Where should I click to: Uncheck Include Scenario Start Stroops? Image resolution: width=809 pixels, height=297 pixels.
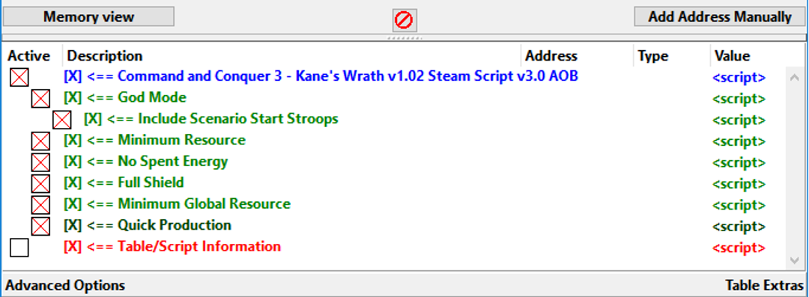(x=62, y=120)
